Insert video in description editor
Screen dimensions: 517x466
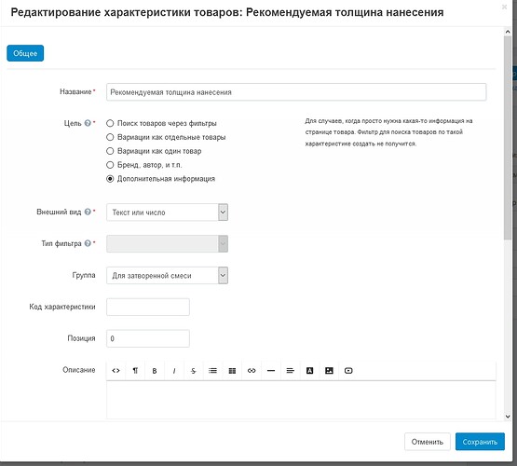tap(348, 371)
